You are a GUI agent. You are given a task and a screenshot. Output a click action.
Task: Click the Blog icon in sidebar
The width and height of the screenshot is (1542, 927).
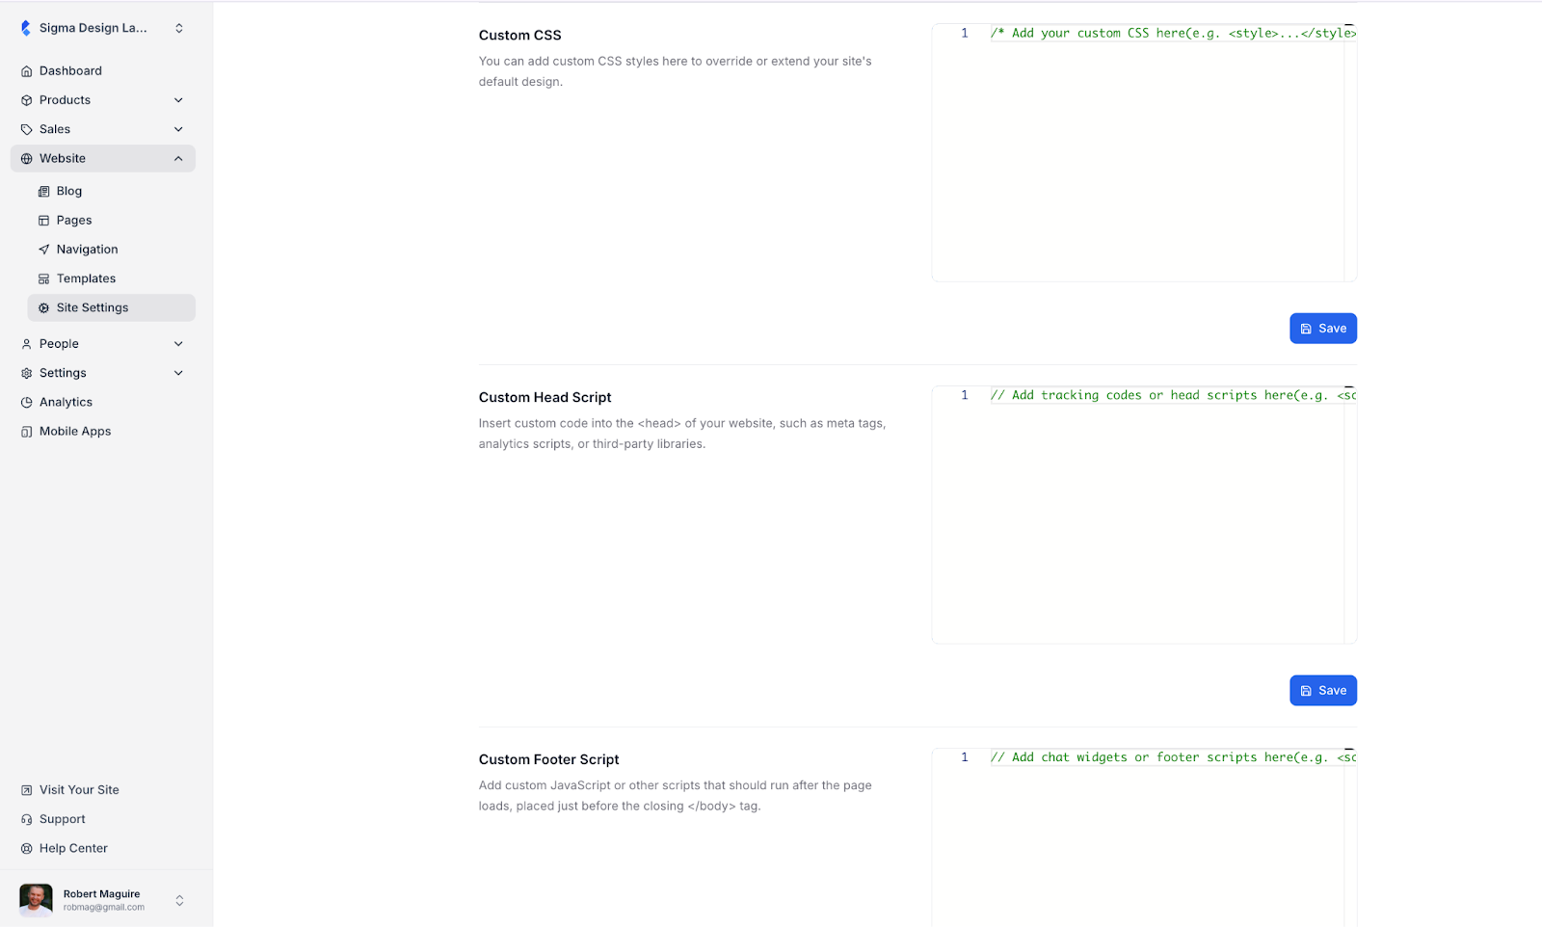point(43,192)
